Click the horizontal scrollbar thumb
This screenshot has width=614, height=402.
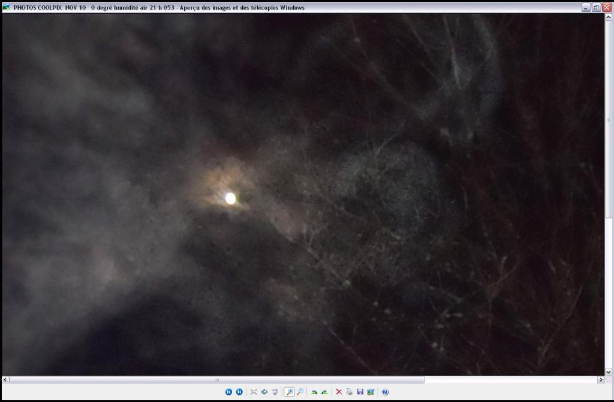[x=217, y=380]
